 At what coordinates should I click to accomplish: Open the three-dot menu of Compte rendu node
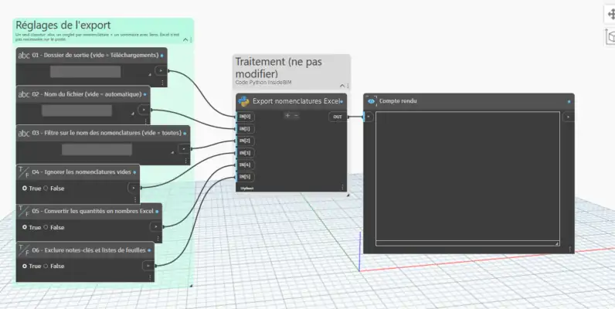pos(570,249)
